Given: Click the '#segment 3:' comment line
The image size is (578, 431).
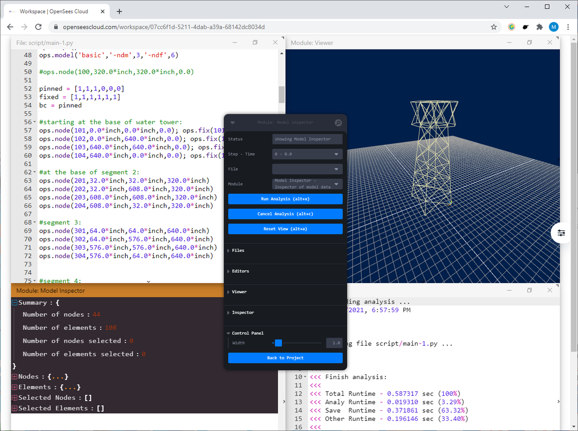Looking at the screenshot, I should point(60,223).
